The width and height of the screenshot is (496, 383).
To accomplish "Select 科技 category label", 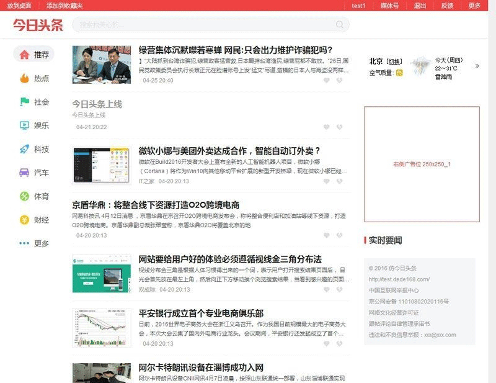I will click(x=42, y=149).
